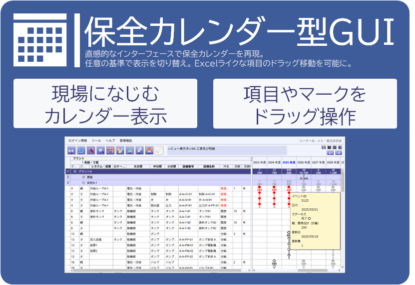Click the green chart toolbar icon

130,149
